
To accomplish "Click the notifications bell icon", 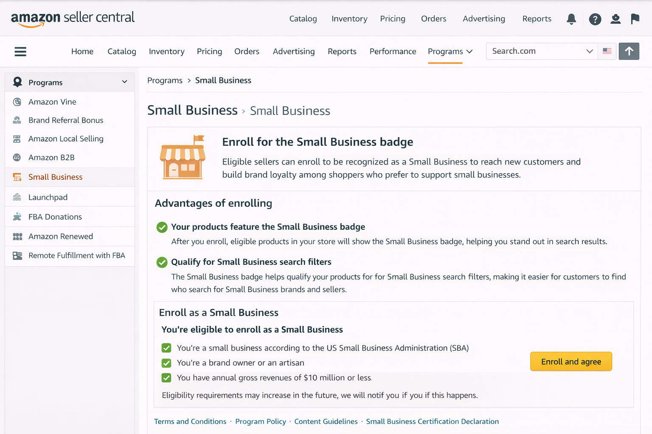I will click(571, 19).
